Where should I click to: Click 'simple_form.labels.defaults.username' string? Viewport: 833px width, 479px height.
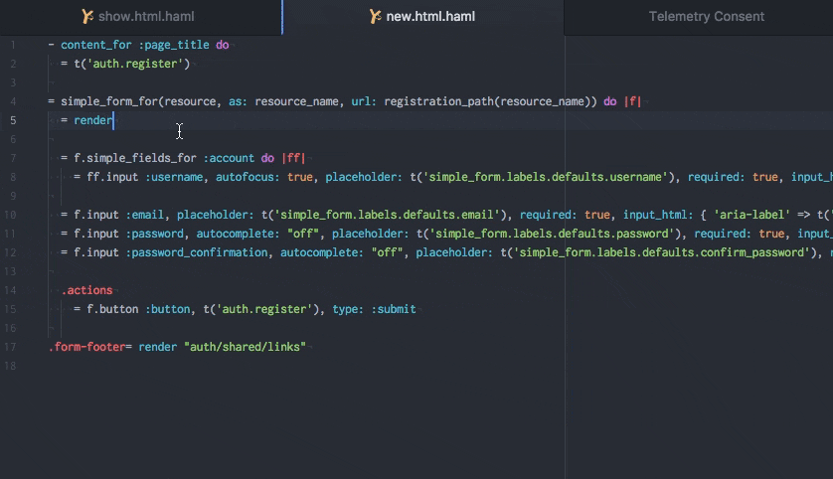[546, 177]
